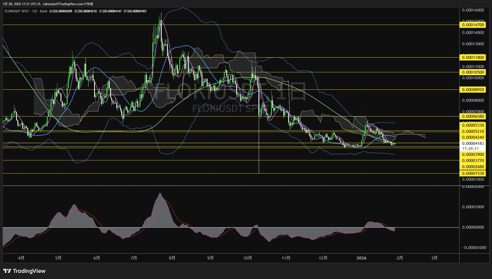The image size is (492, 279).
Task: Click the 0.00016000 price scale tick
Action: point(473,10)
